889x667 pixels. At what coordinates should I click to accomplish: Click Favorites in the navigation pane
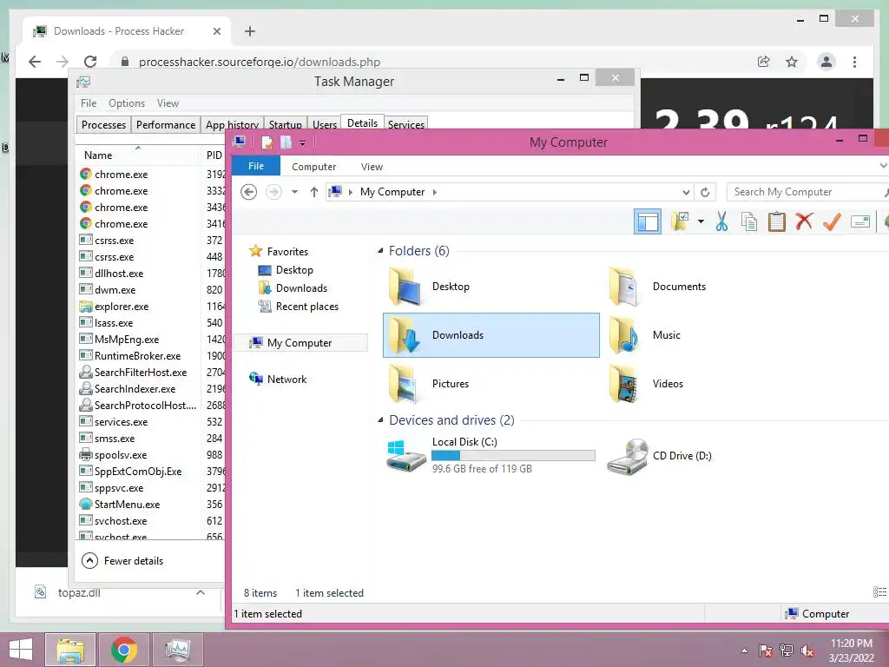point(287,251)
